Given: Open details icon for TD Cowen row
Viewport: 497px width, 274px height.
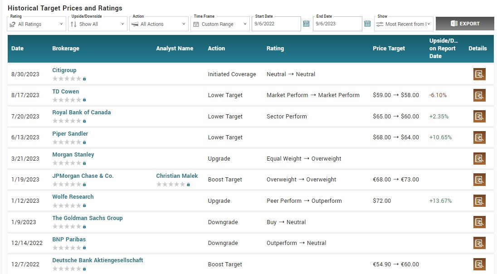Looking at the screenshot, I should click(x=479, y=95).
